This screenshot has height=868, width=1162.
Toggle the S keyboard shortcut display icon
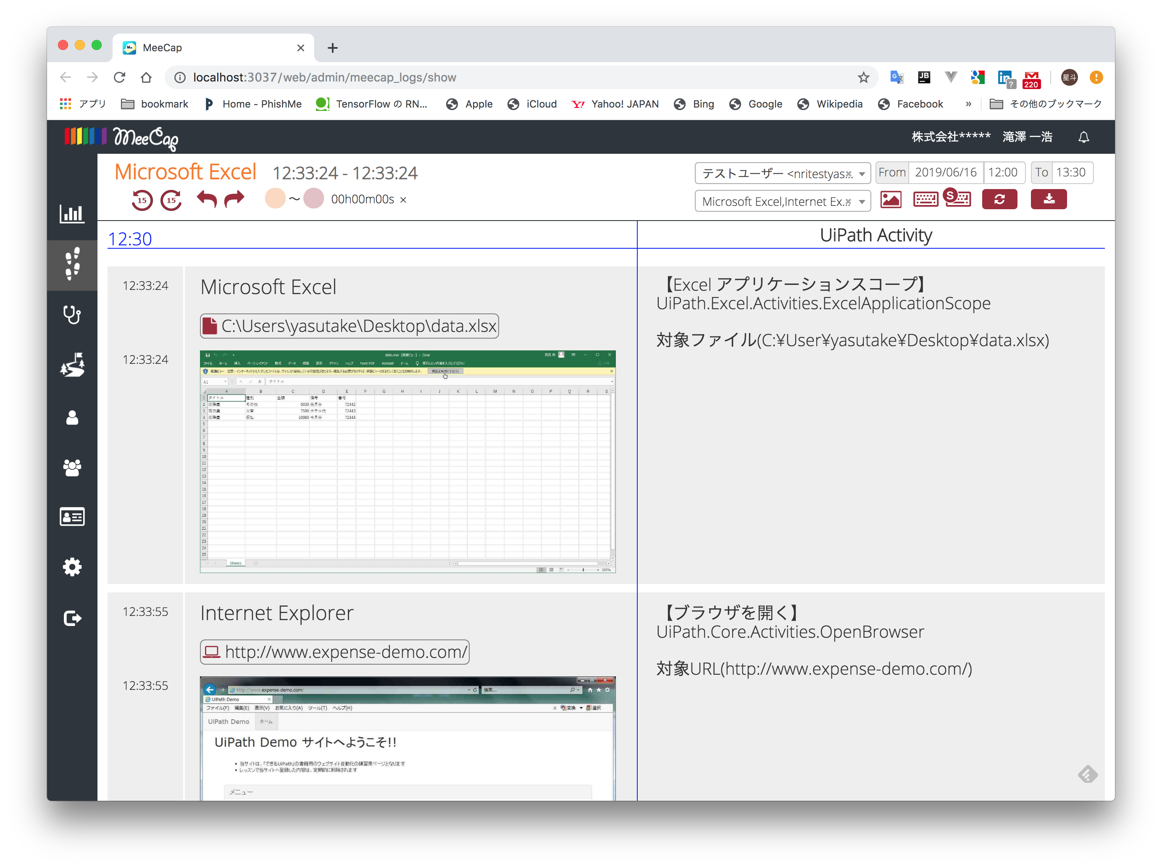[957, 198]
